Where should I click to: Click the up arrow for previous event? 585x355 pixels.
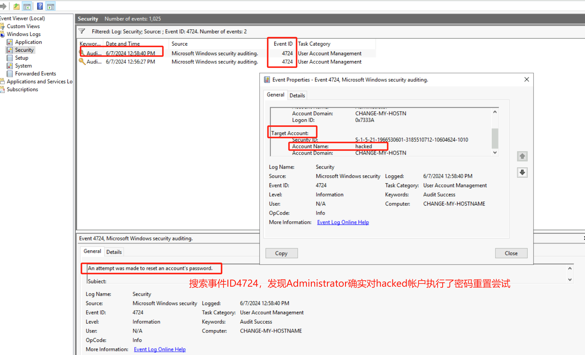pyautogui.click(x=522, y=156)
